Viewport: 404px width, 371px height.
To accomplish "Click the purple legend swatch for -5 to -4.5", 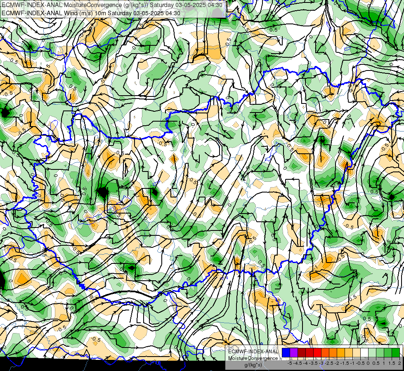I will [x=294, y=352].
